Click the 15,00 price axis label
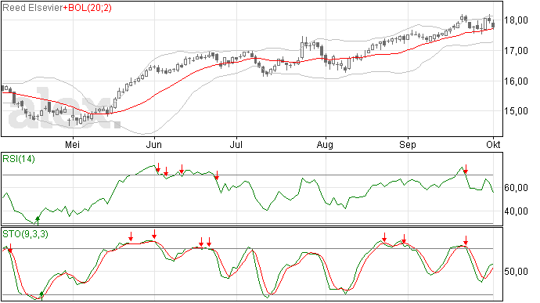The width and height of the screenshot is (540, 303). (516, 111)
